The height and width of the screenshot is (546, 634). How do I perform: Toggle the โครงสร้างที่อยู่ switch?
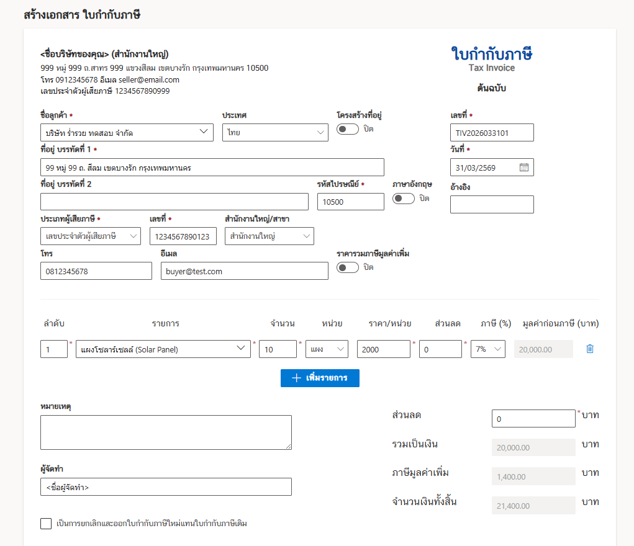pos(348,129)
